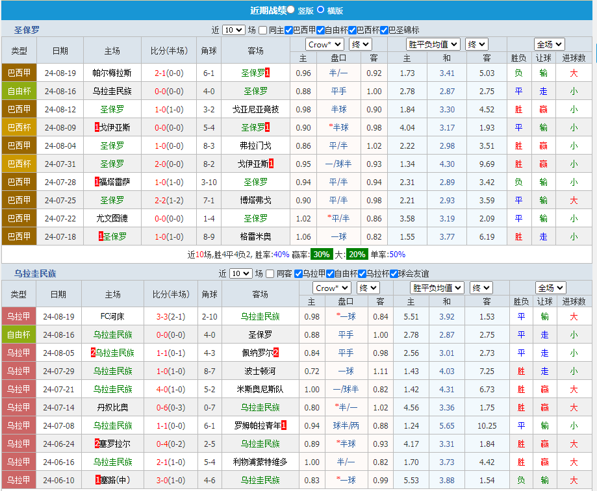Uncheck the 球会友谊 checkbox
Image resolution: width=597 pixels, height=491 pixels.
(394, 273)
